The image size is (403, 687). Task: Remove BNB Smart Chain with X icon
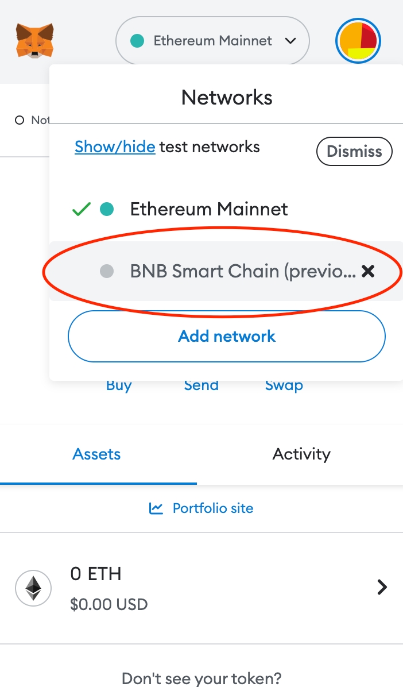(368, 272)
